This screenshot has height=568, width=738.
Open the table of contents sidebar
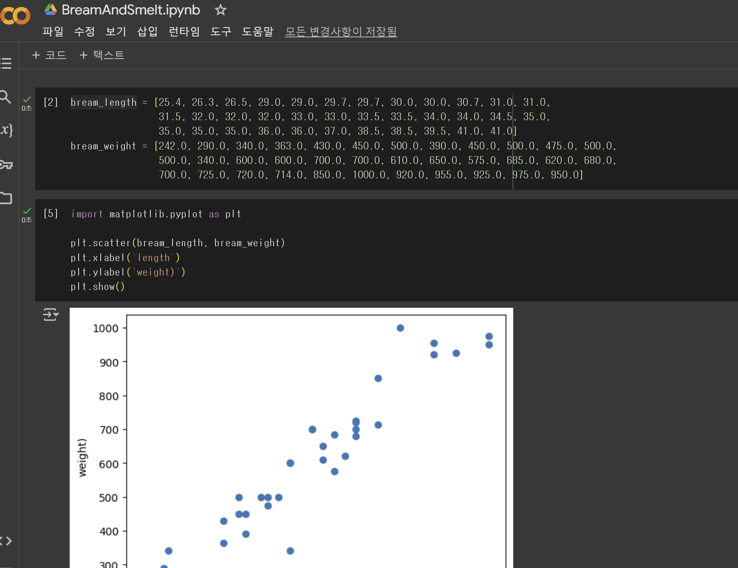pyautogui.click(x=6, y=64)
